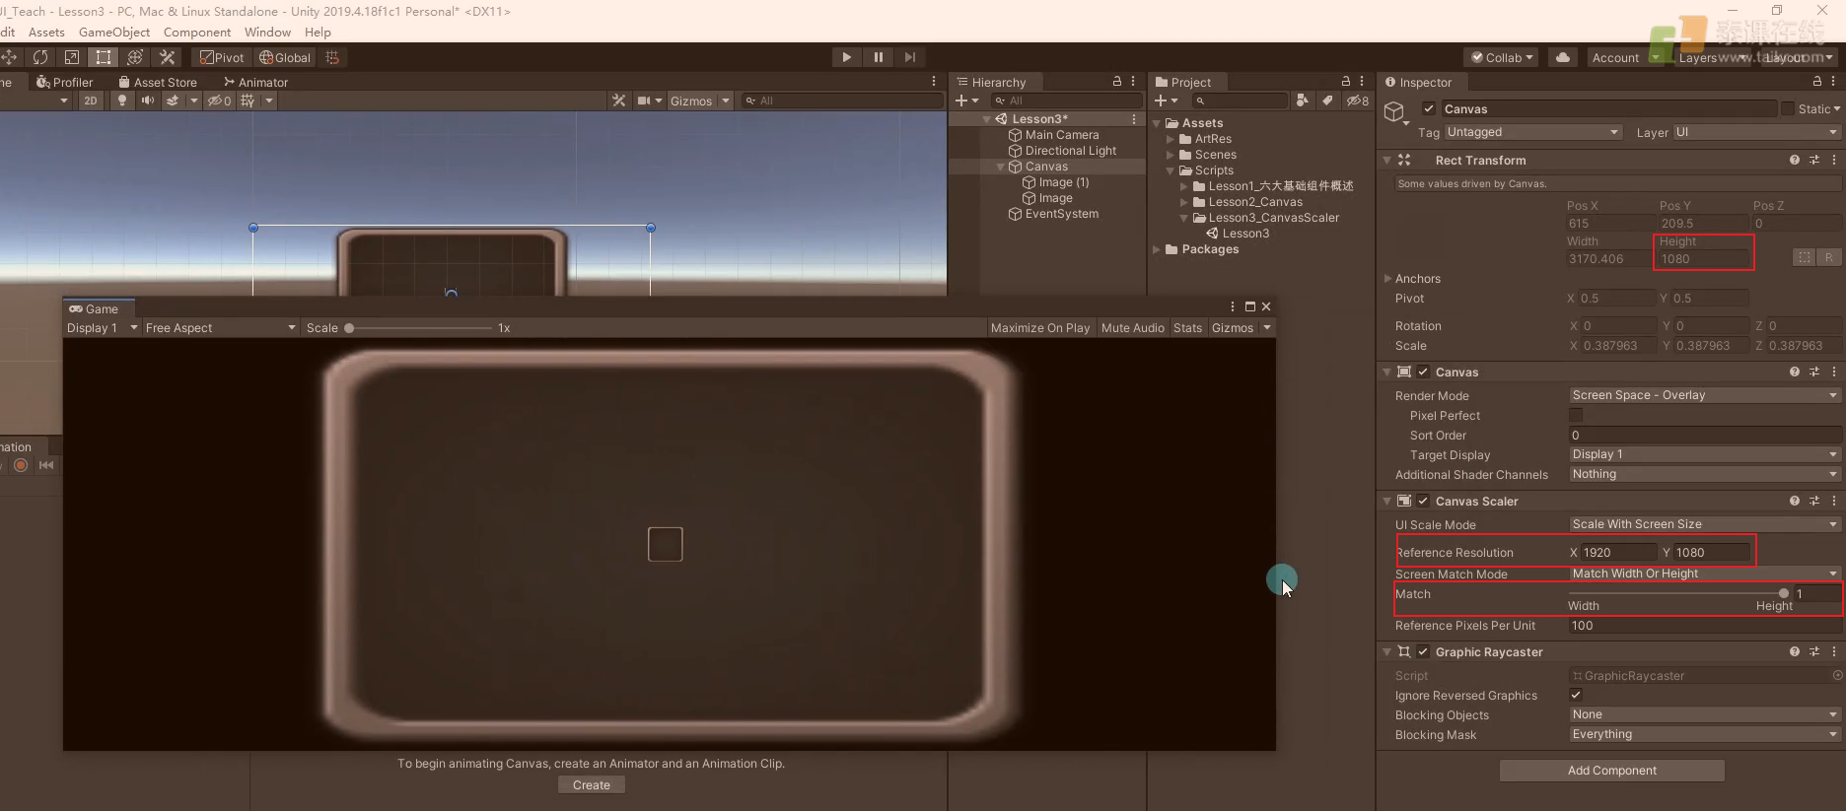The height and width of the screenshot is (811, 1846).
Task: Enable the Pixel Perfect checkbox
Action: (x=1576, y=415)
